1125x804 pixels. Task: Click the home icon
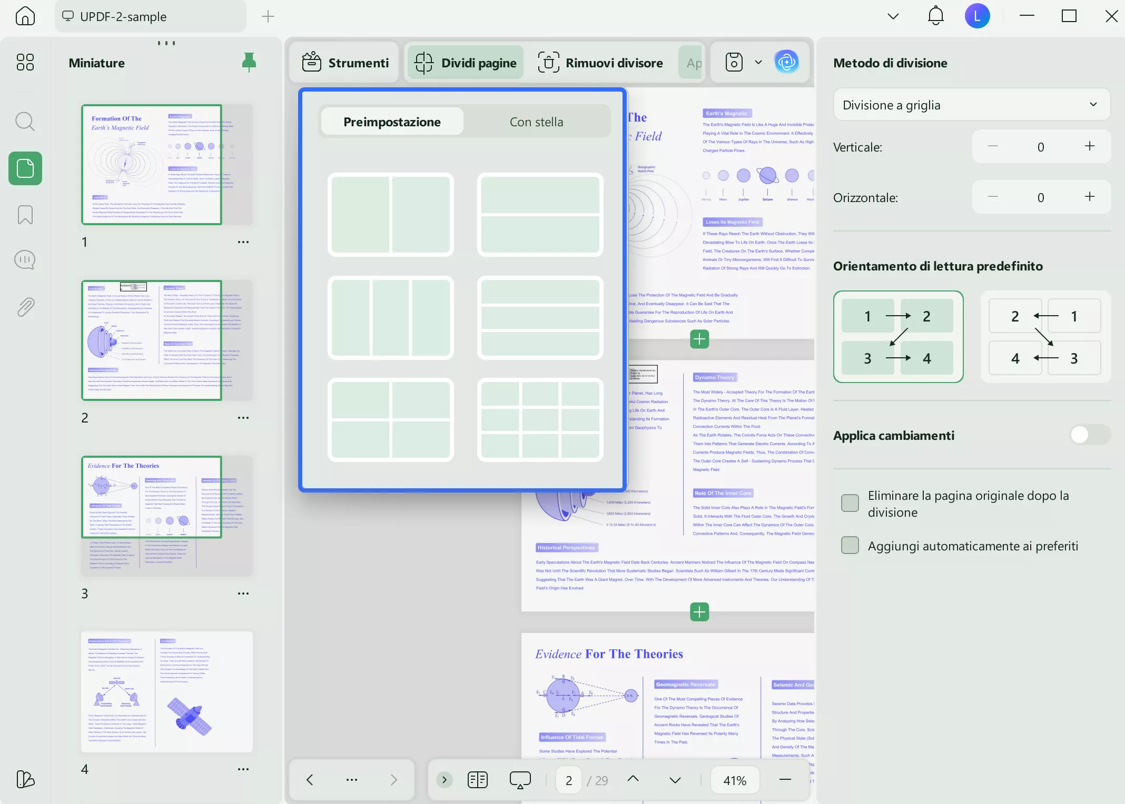[25, 16]
